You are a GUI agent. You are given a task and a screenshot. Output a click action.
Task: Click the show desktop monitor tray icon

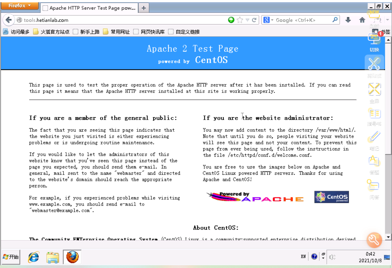pos(387,257)
